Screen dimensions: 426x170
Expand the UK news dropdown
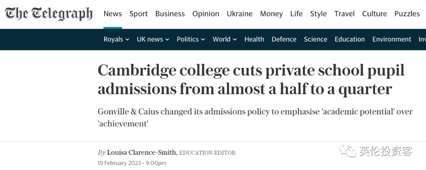tap(153, 39)
